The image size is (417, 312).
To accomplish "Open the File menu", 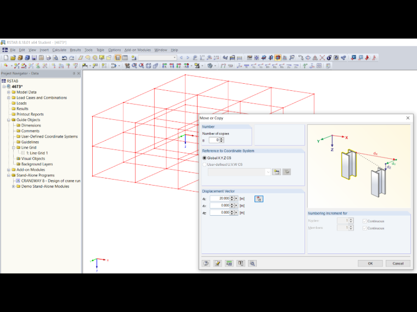I will click(13, 50).
